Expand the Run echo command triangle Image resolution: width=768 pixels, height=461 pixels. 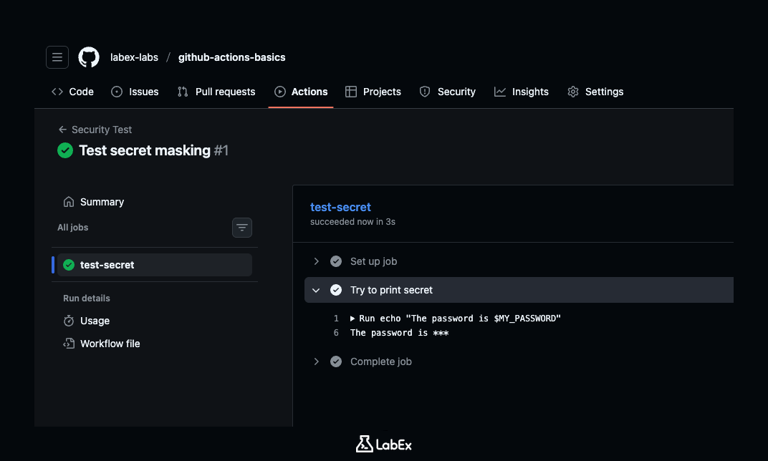pos(352,319)
